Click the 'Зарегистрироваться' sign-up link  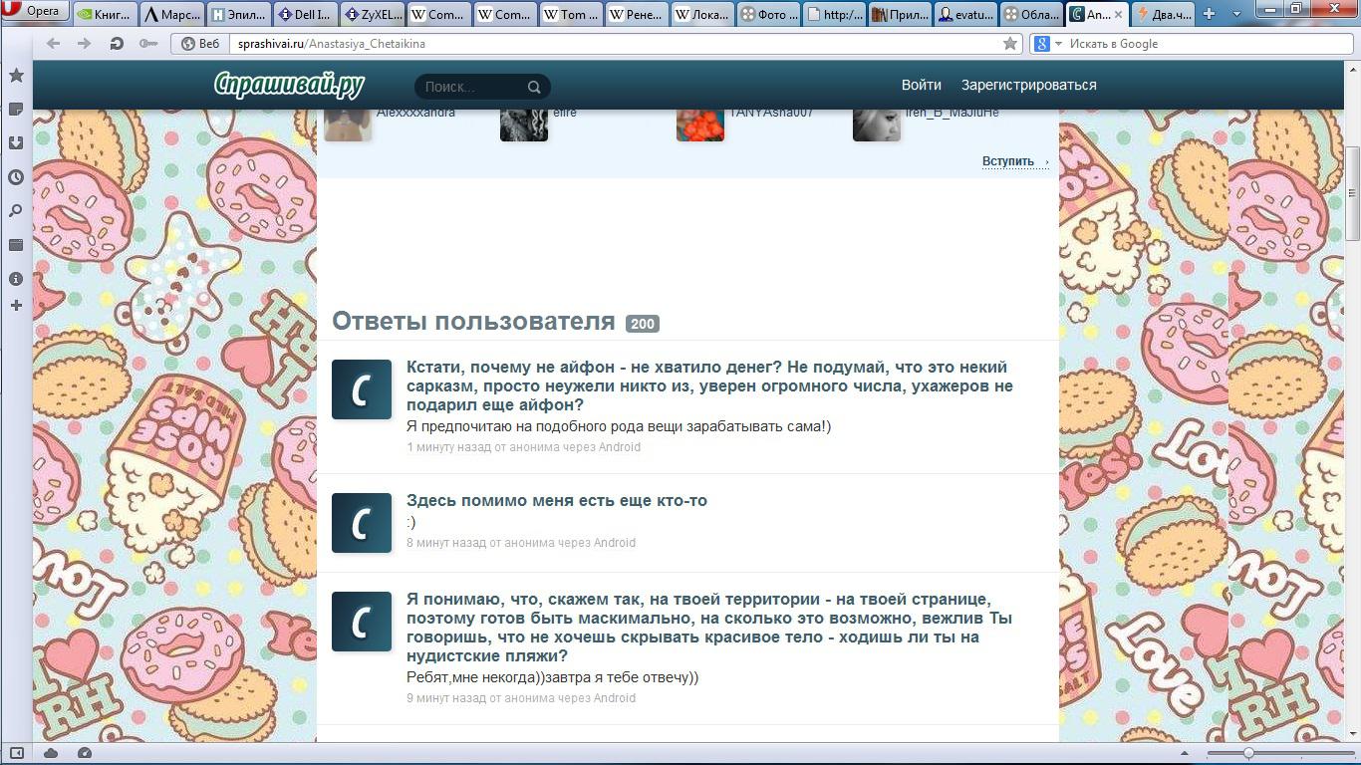1029,86
